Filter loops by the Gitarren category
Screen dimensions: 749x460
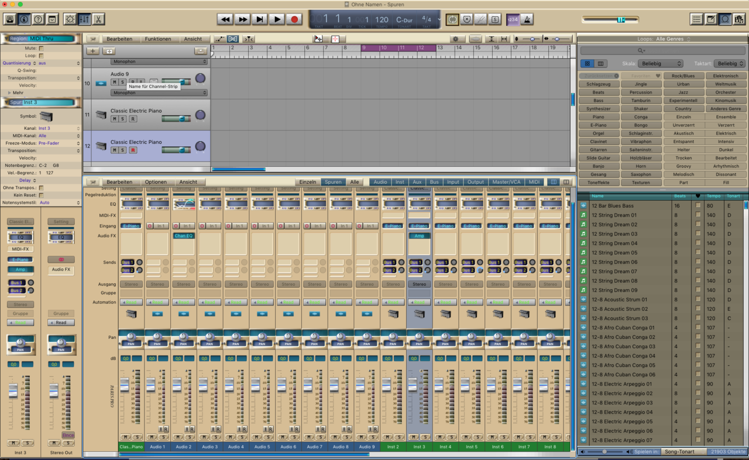pyautogui.click(x=599, y=150)
